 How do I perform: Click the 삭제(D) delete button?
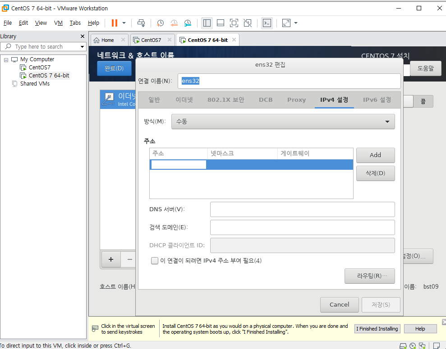point(376,173)
